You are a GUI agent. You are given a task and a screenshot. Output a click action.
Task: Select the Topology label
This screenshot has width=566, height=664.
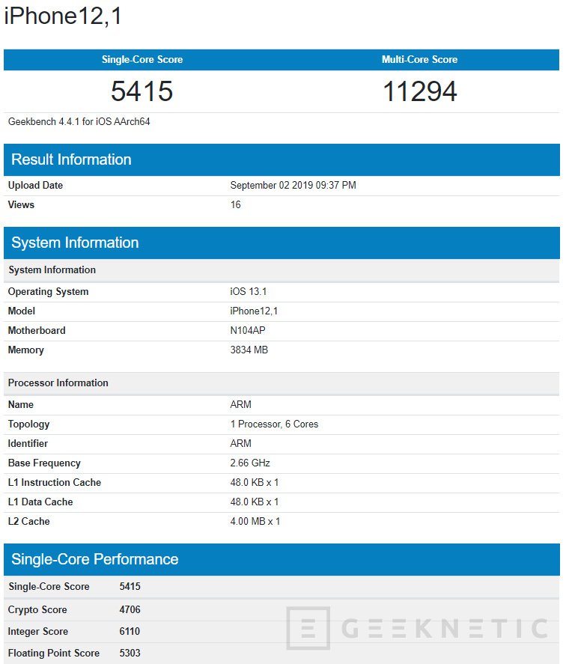28,424
